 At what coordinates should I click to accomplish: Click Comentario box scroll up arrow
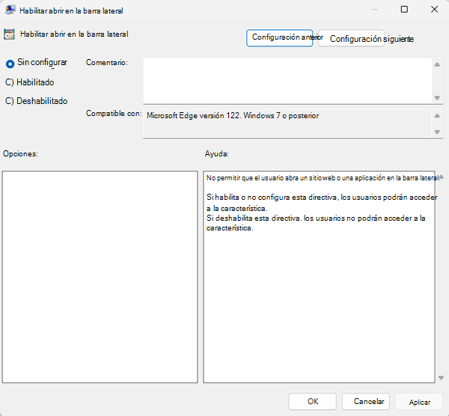tap(437, 64)
